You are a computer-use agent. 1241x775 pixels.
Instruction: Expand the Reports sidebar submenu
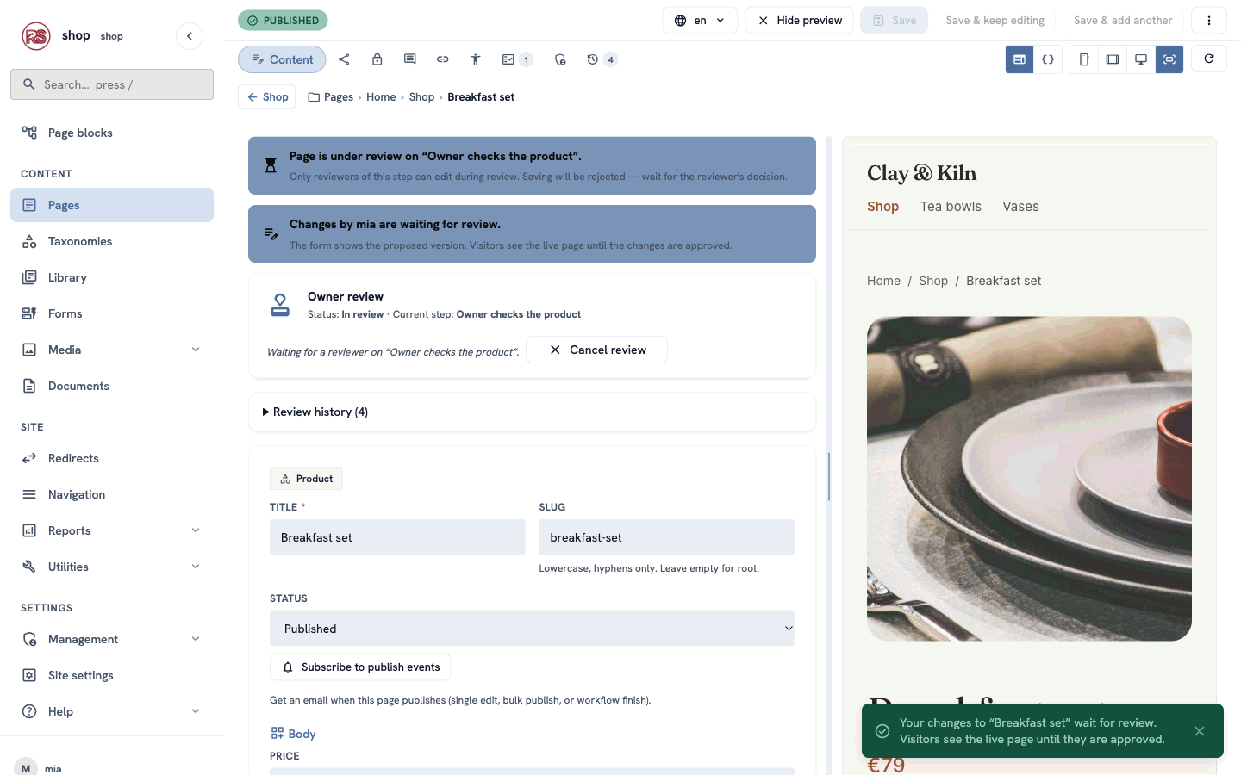[196, 530]
